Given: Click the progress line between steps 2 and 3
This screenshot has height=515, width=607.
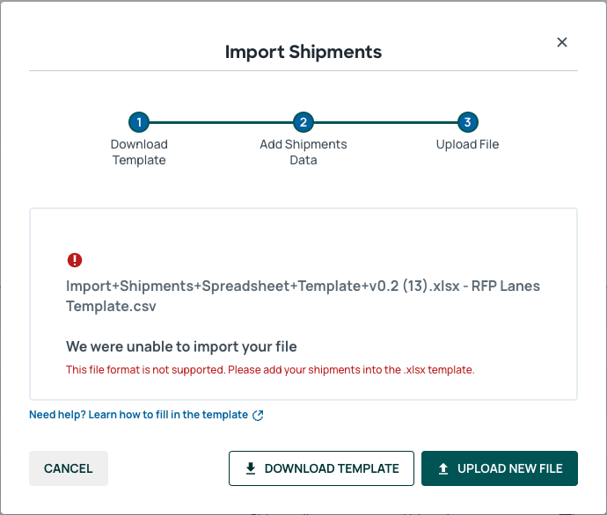Looking at the screenshot, I should (x=385, y=122).
